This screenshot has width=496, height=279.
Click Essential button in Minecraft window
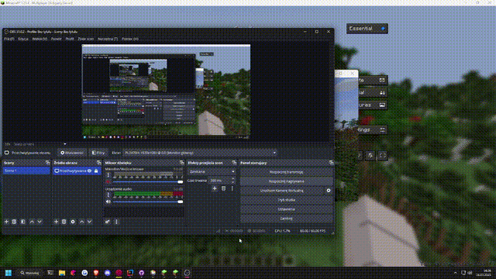(x=367, y=29)
